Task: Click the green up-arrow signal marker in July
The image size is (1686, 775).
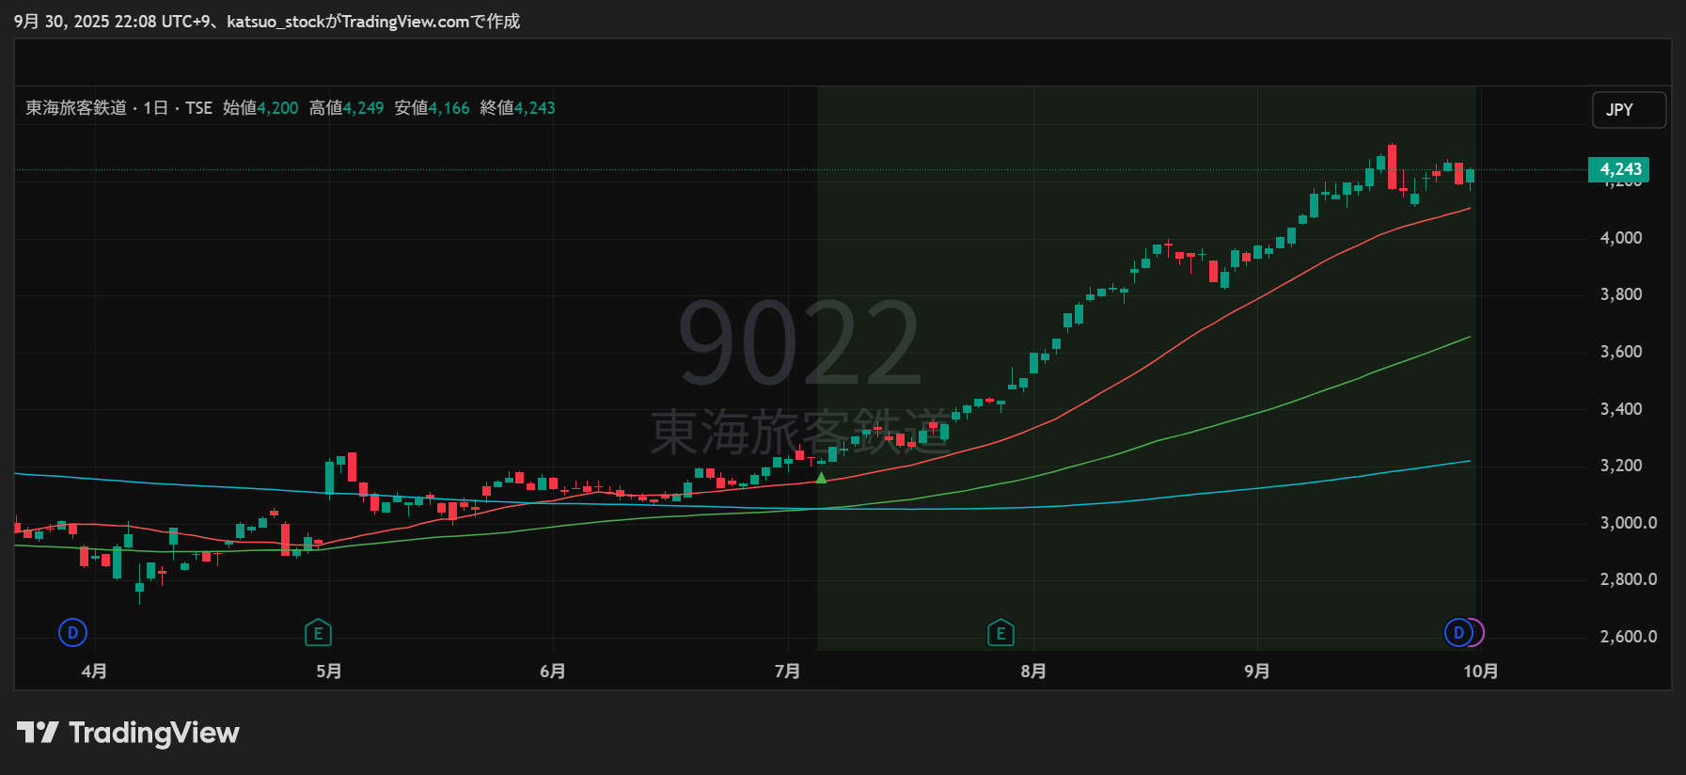Action: tap(821, 478)
